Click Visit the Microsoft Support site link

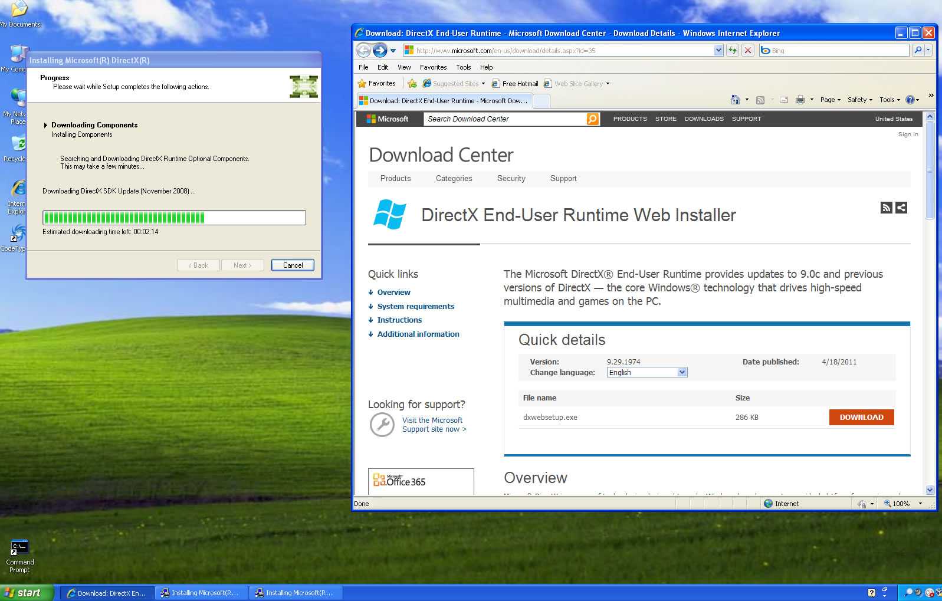click(x=434, y=425)
